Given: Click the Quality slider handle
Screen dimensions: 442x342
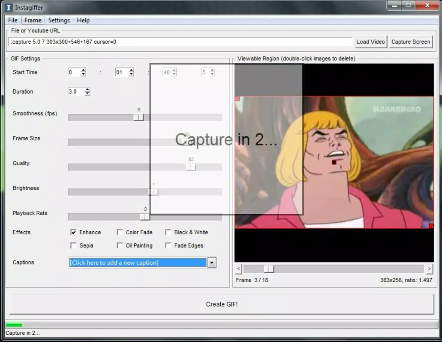Looking at the screenshot, I should tap(191, 167).
